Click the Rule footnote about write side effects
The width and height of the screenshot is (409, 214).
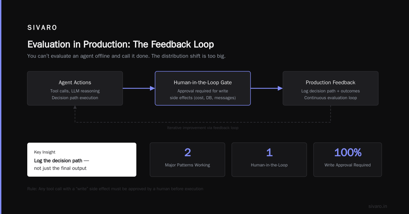[x=115, y=189]
